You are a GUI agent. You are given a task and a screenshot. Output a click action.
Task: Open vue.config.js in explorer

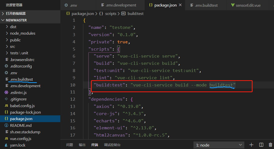pos(30,139)
